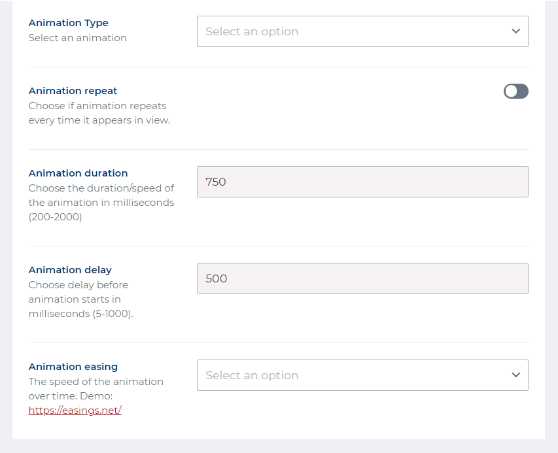Open the Animation Type select box
This screenshot has width=558, height=453.
[x=353, y=31]
